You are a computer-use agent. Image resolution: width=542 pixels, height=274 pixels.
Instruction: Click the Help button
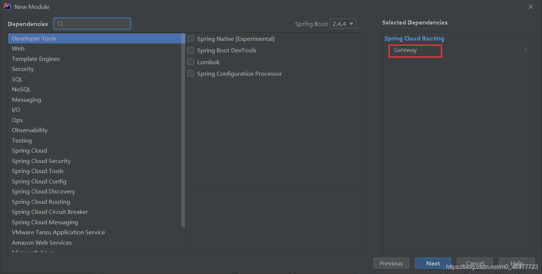pyautogui.click(x=517, y=263)
